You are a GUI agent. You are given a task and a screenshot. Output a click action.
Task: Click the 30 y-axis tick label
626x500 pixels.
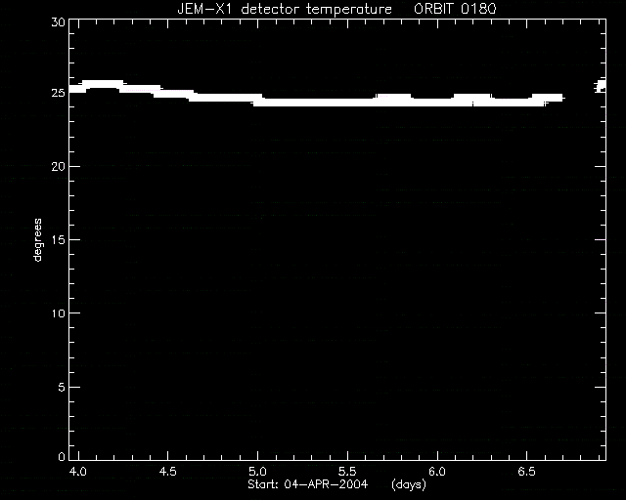point(59,22)
